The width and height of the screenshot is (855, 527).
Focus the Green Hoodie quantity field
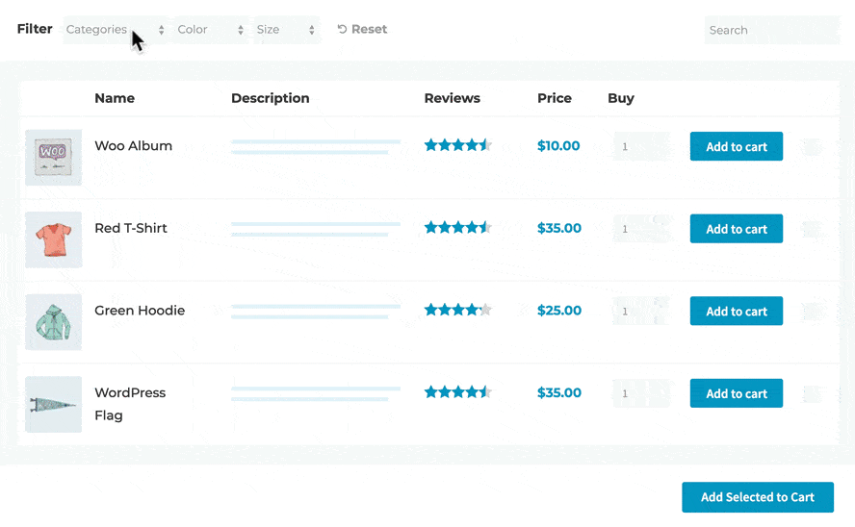click(641, 311)
